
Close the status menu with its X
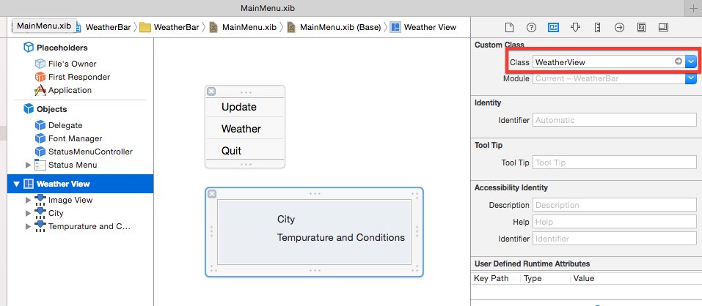click(211, 92)
